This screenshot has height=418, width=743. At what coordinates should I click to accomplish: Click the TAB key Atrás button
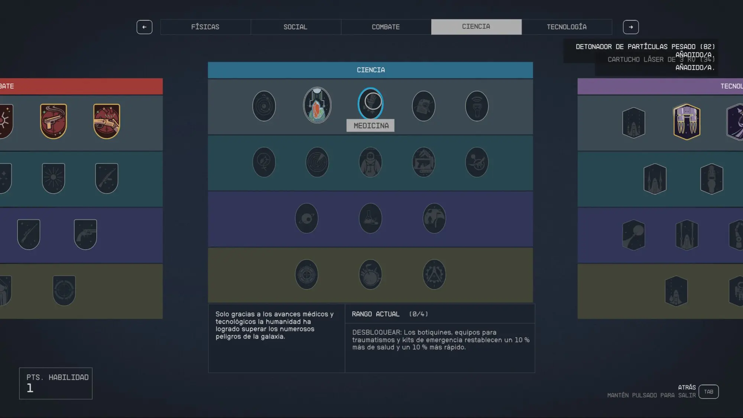click(x=708, y=392)
